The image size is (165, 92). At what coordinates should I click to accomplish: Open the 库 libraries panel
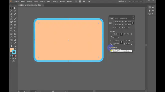151,14
